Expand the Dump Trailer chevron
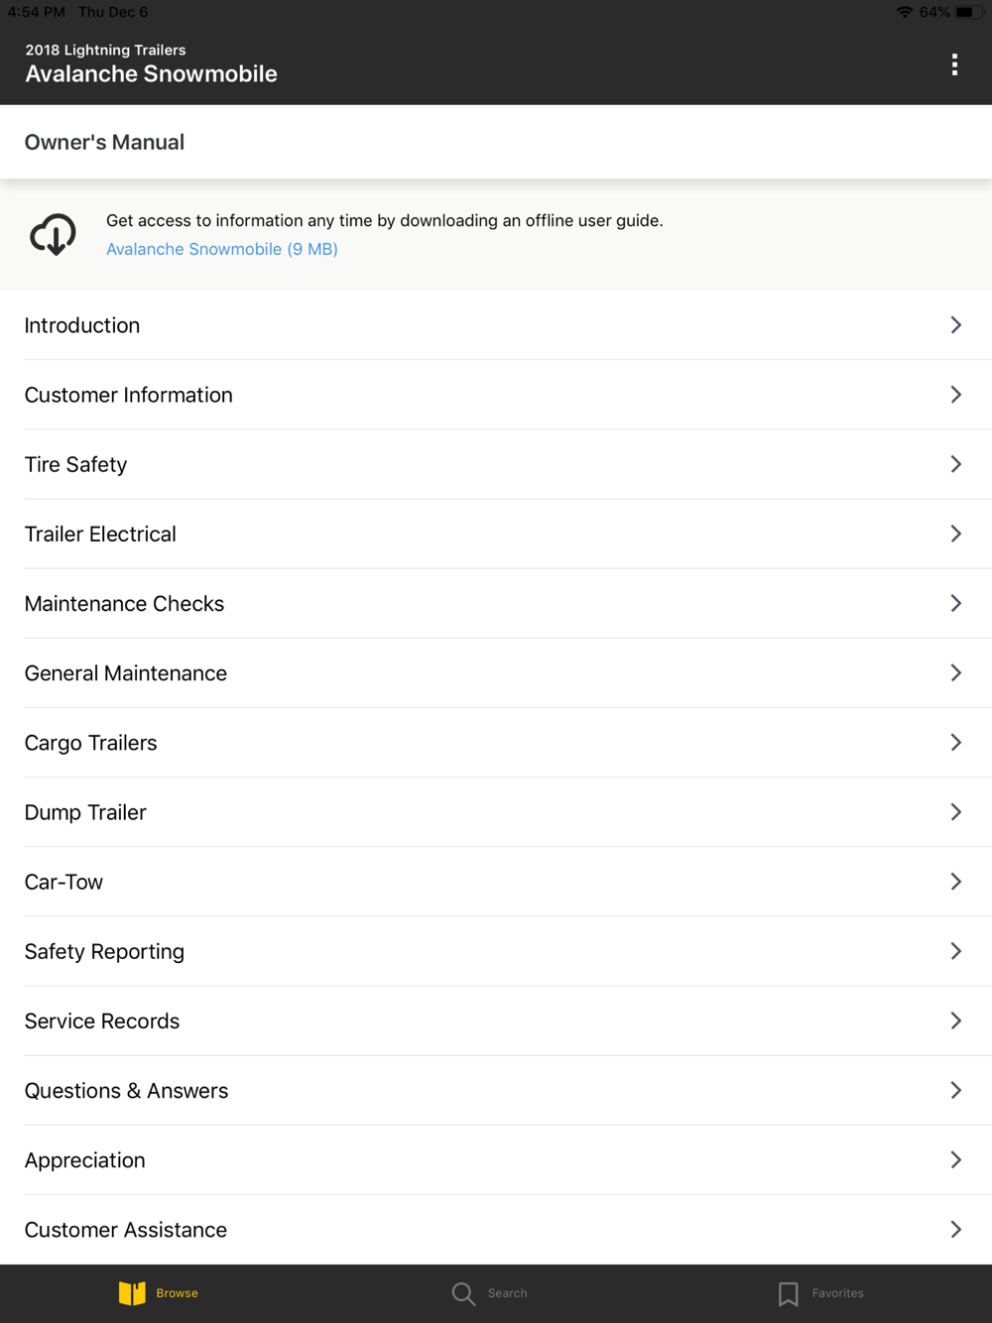 (955, 812)
